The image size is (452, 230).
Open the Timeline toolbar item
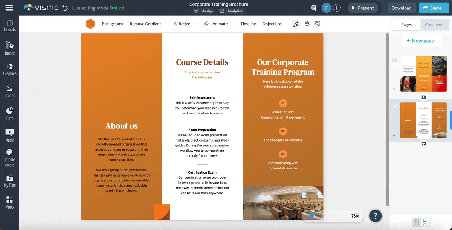[248, 24]
